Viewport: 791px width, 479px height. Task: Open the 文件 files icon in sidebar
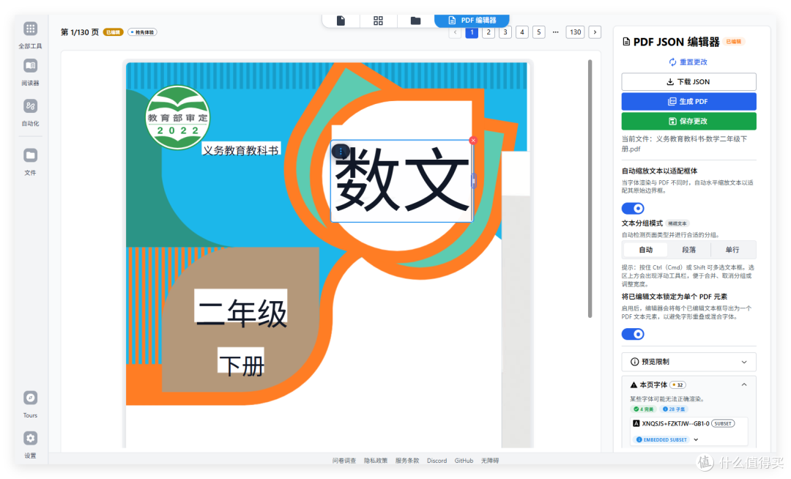coord(30,155)
